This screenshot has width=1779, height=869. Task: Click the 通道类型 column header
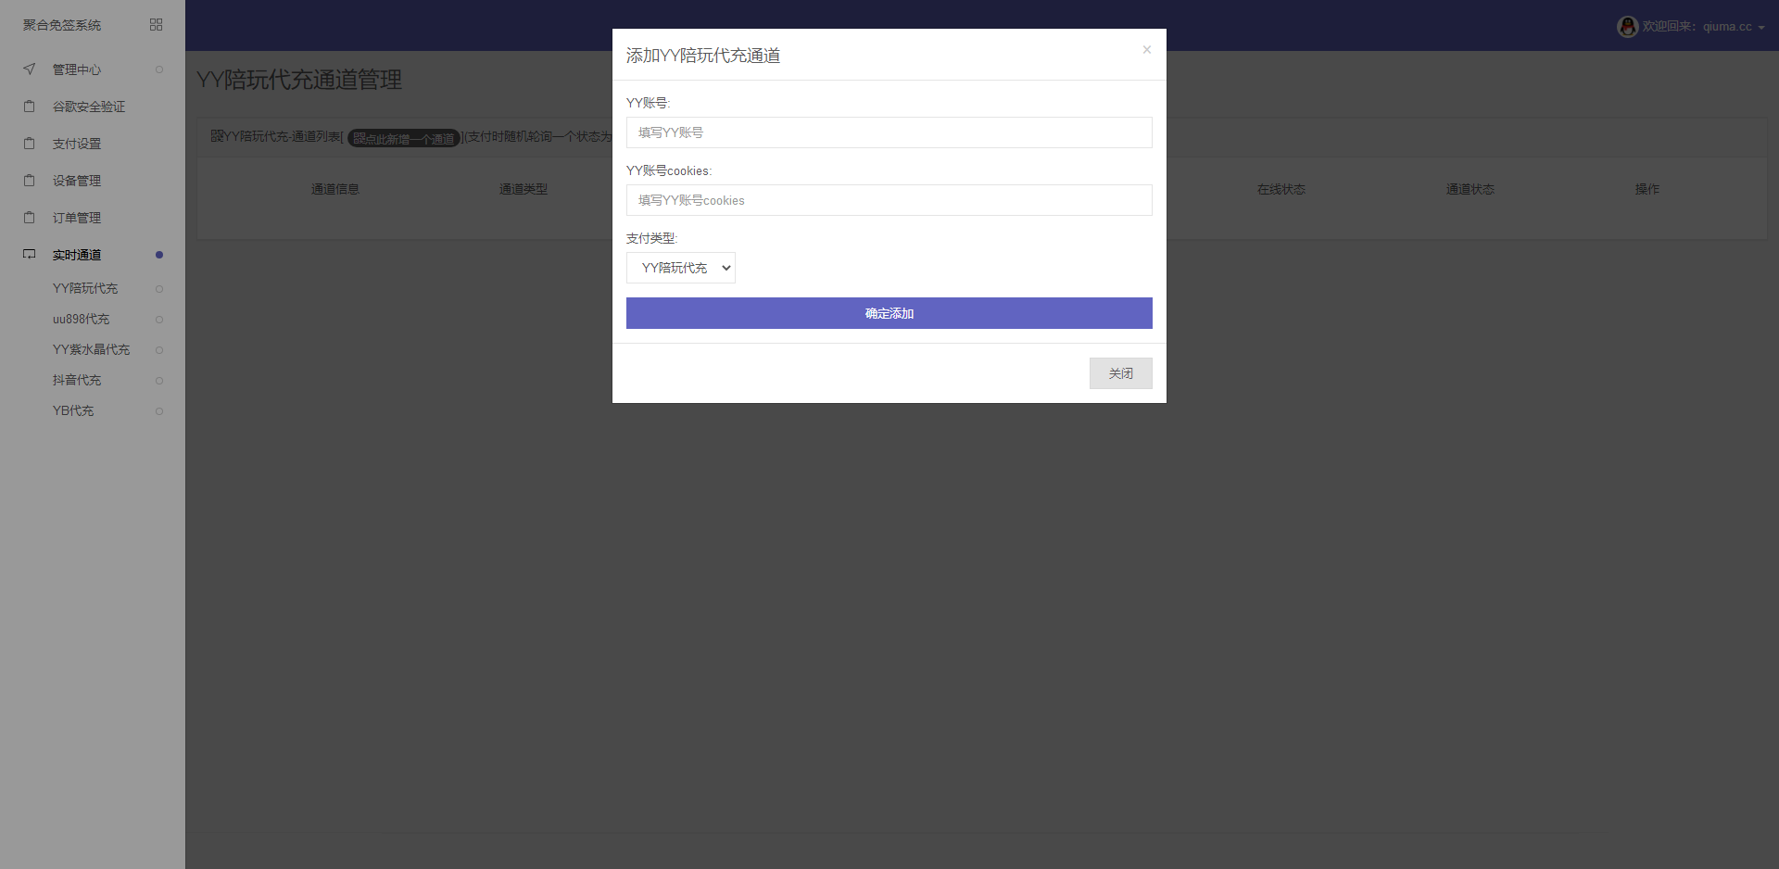pyautogui.click(x=524, y=189)
